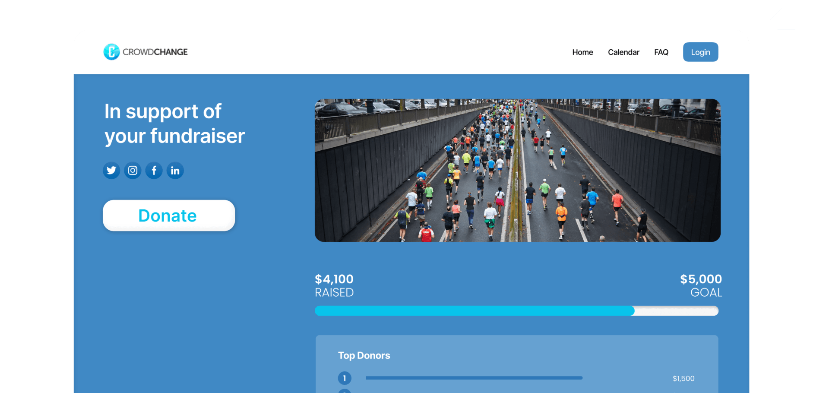Viewport: 829px width, 393px height.
Task: Click the $5,000 GOAL label
Action: click(701, 285)
